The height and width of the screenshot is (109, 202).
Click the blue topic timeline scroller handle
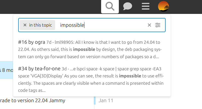coord(95,100)
